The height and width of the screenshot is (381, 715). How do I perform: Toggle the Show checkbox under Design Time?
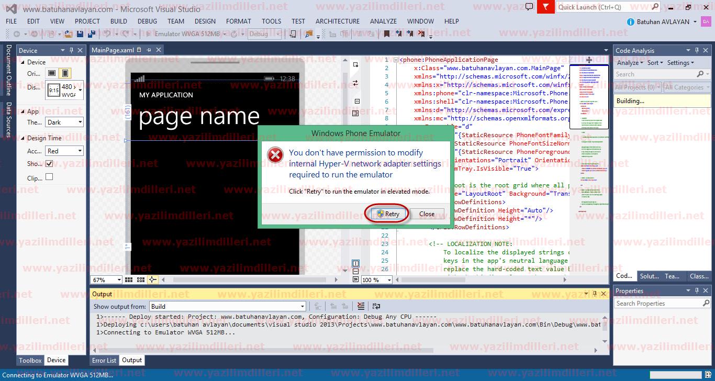coord(49,163)
